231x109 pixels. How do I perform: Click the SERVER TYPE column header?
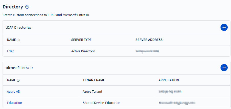[x=81, y=40]
